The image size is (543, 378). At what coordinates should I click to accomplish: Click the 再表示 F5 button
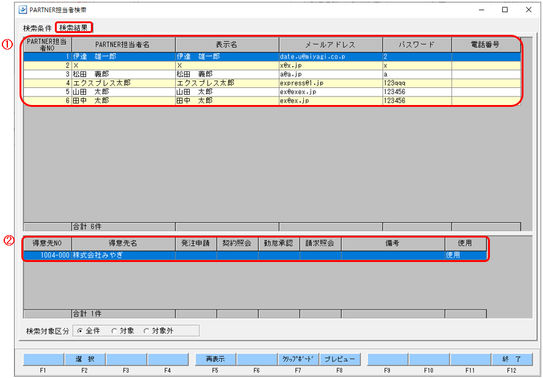pyautogui.click(x=215, y=359)
